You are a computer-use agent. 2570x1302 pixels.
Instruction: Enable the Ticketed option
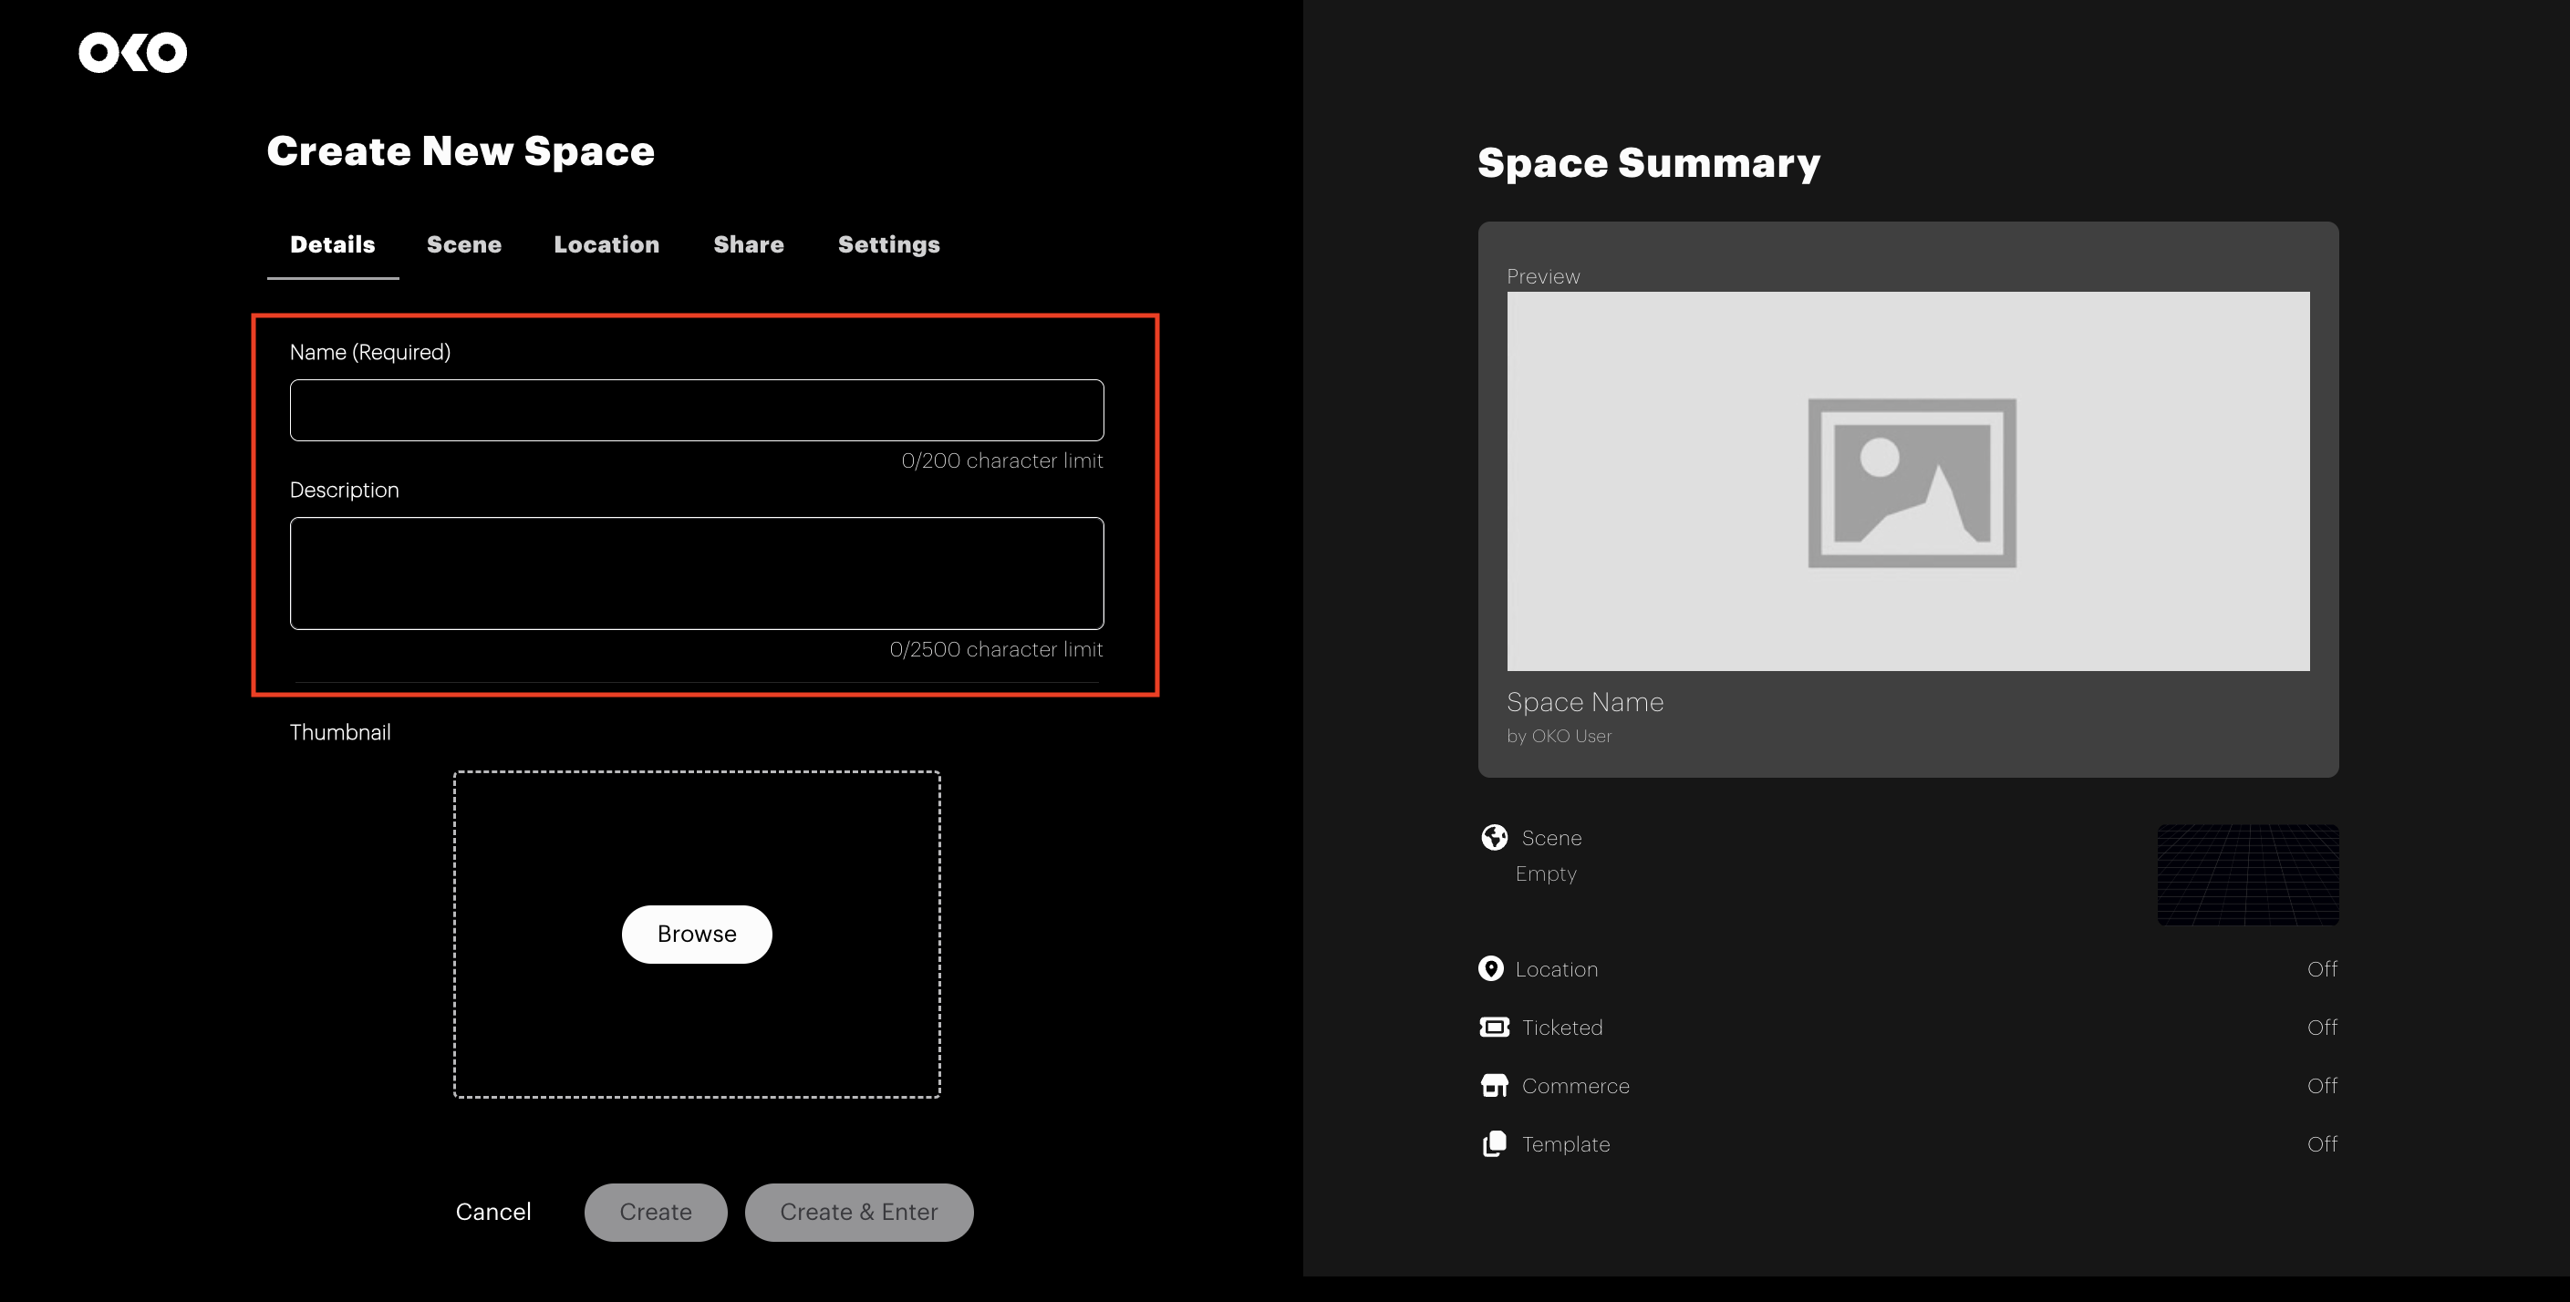pos(2323,1027)
